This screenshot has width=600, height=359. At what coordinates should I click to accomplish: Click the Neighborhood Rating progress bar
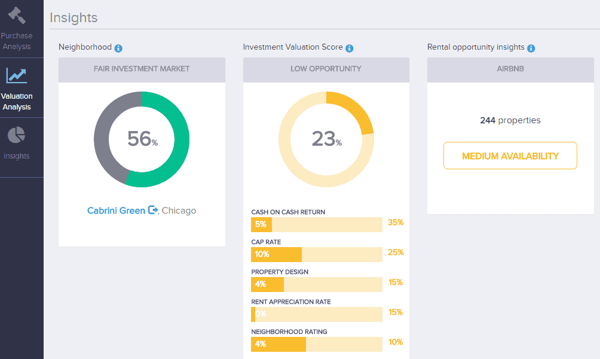[x=316, y=344]
